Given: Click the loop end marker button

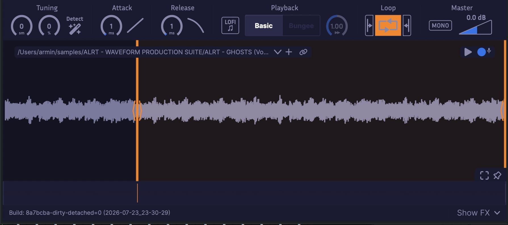Looking at the screenshot, I should pyautogui.click(x=407, y=26).
